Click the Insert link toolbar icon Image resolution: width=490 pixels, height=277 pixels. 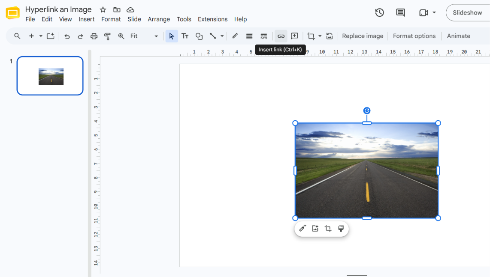(x=281, y=36)
